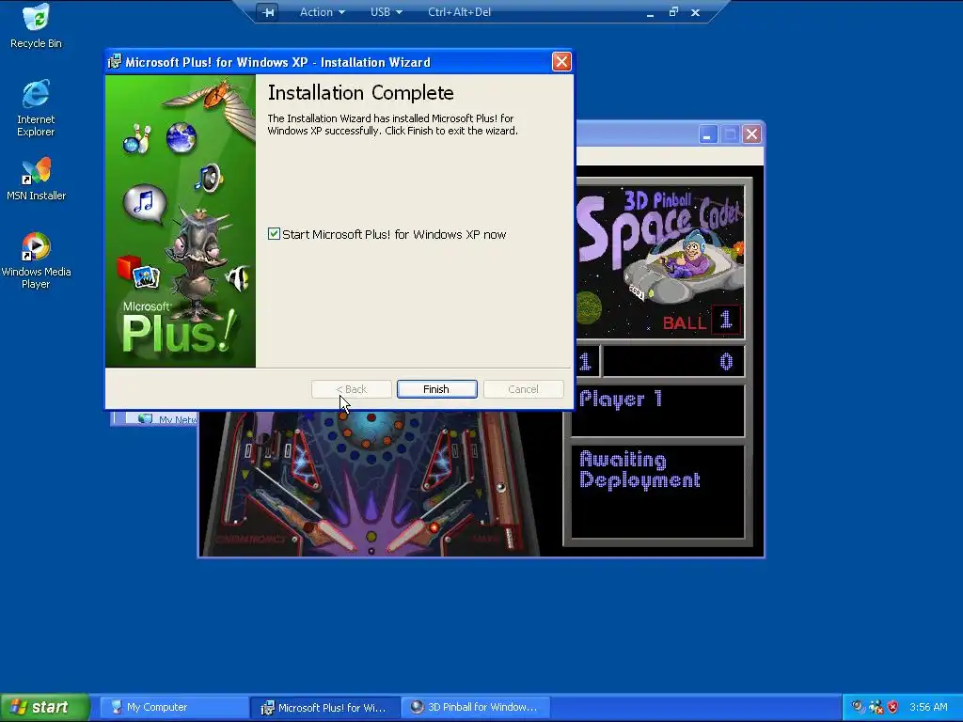
Task: Click the pin icon on remote toolbar
Action: [268, 12]
